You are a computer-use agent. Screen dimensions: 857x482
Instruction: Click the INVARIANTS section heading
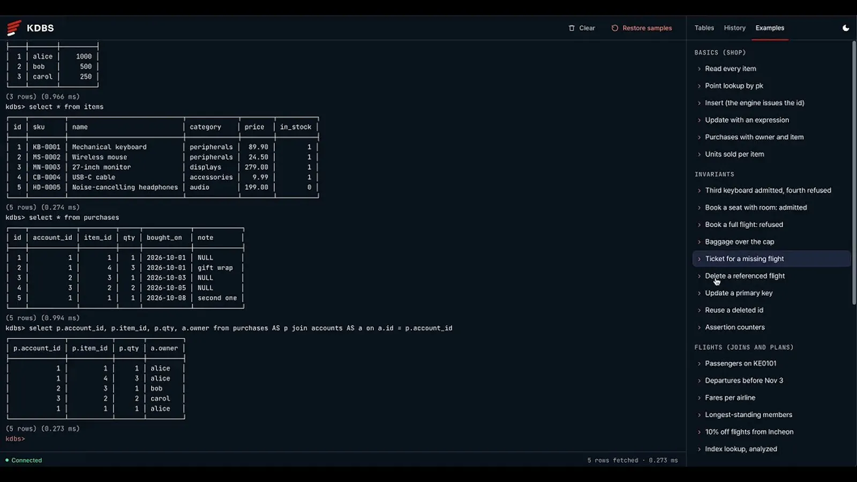tap(714, 174)
